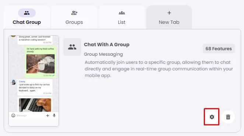
Task: Click the emoji smiley icon in the chat preview
Action: click(13, 115)
